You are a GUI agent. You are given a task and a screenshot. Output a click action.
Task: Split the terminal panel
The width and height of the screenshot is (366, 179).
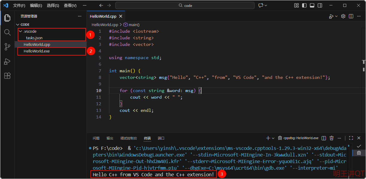[x=323, y=138]
